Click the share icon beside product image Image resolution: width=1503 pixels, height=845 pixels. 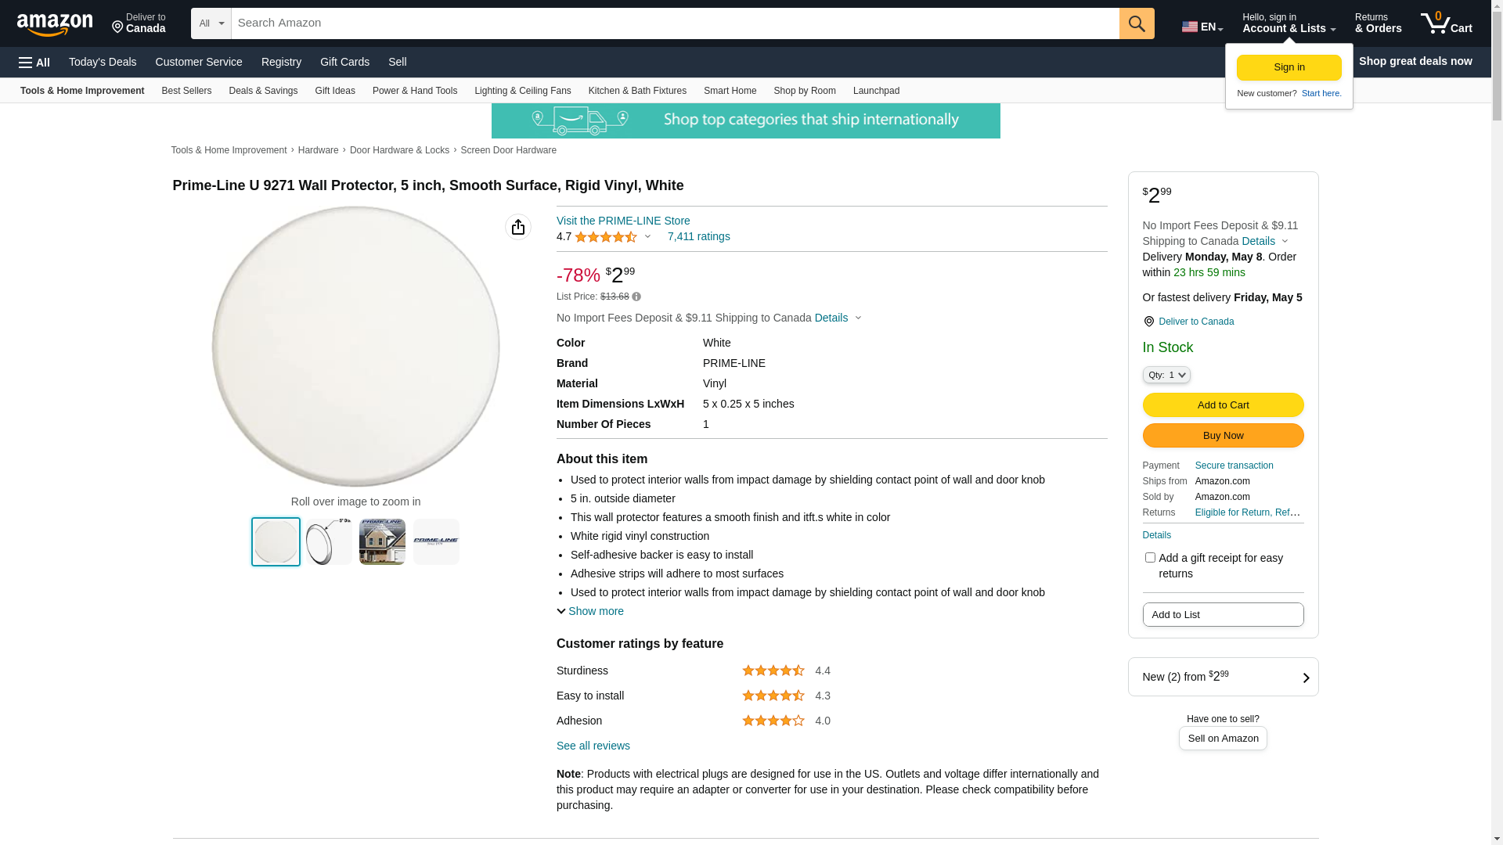[518, 227]
